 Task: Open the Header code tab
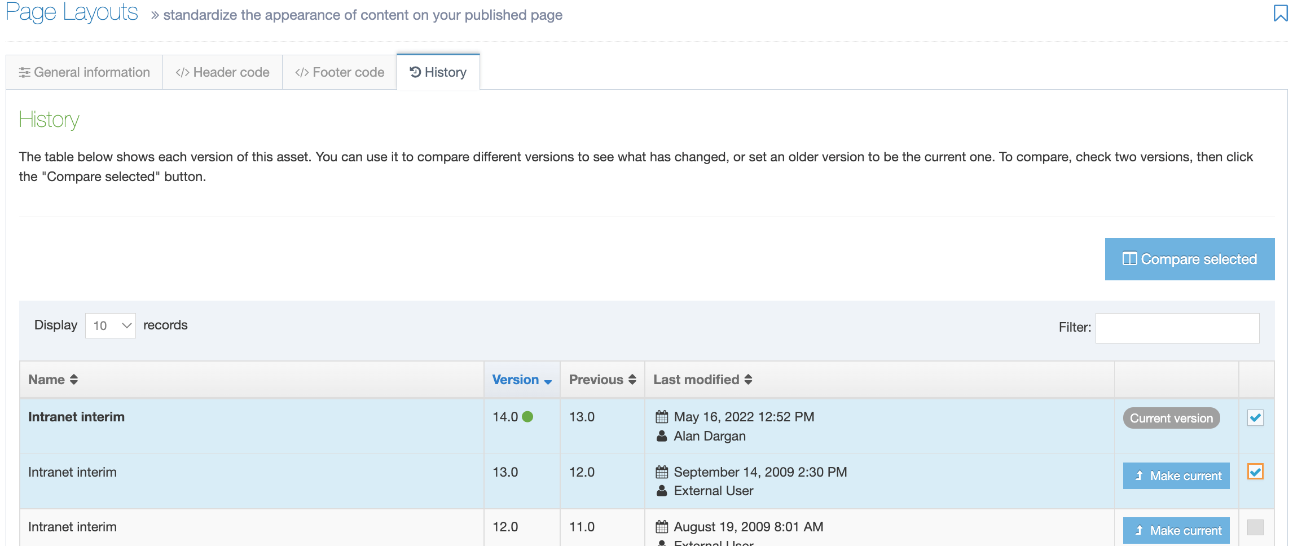pos(223,72)
